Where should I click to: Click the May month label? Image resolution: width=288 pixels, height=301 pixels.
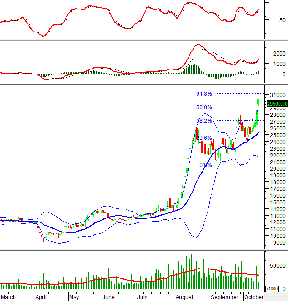[73, 297]
